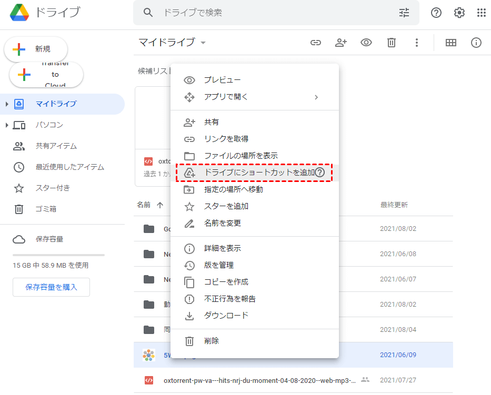Click the preview eye icon in toolbar
Screen dimensions: 491x395
tap(366, 43)
